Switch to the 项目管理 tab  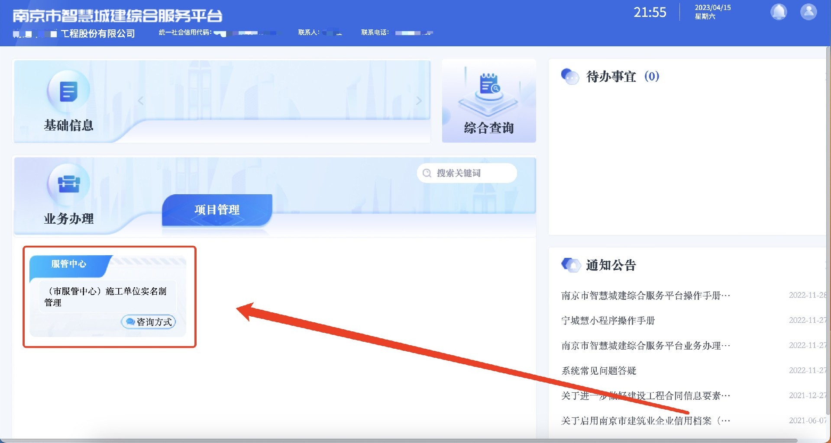coord(217,210)
